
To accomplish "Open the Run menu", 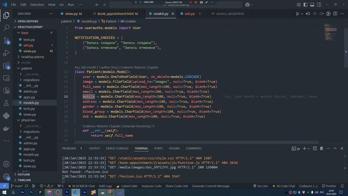I will 71,5.
